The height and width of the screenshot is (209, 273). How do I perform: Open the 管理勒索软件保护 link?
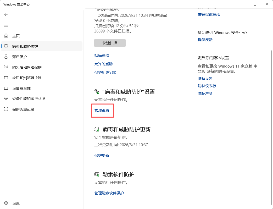(x=109, y=193)
